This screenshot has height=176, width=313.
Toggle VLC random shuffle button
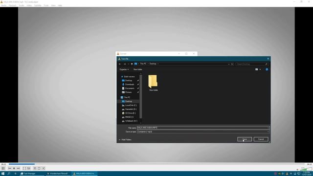(44, 168)
